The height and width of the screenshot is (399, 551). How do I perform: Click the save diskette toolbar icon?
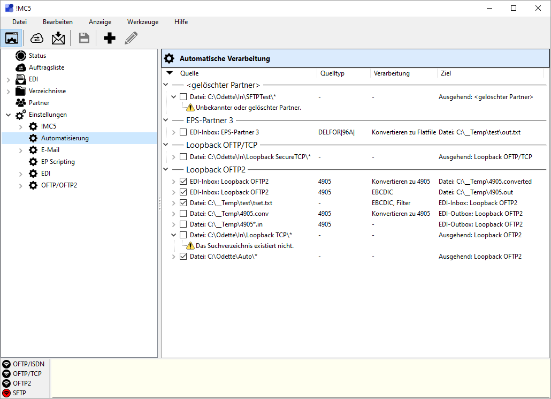click(x=84, y=38)
